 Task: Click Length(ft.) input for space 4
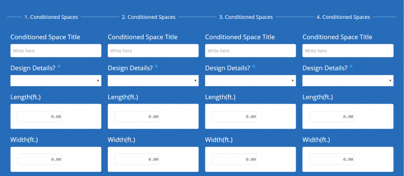click(x=332, y=117)
